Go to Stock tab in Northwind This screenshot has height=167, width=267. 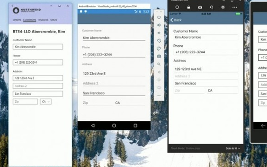[54, 20]
